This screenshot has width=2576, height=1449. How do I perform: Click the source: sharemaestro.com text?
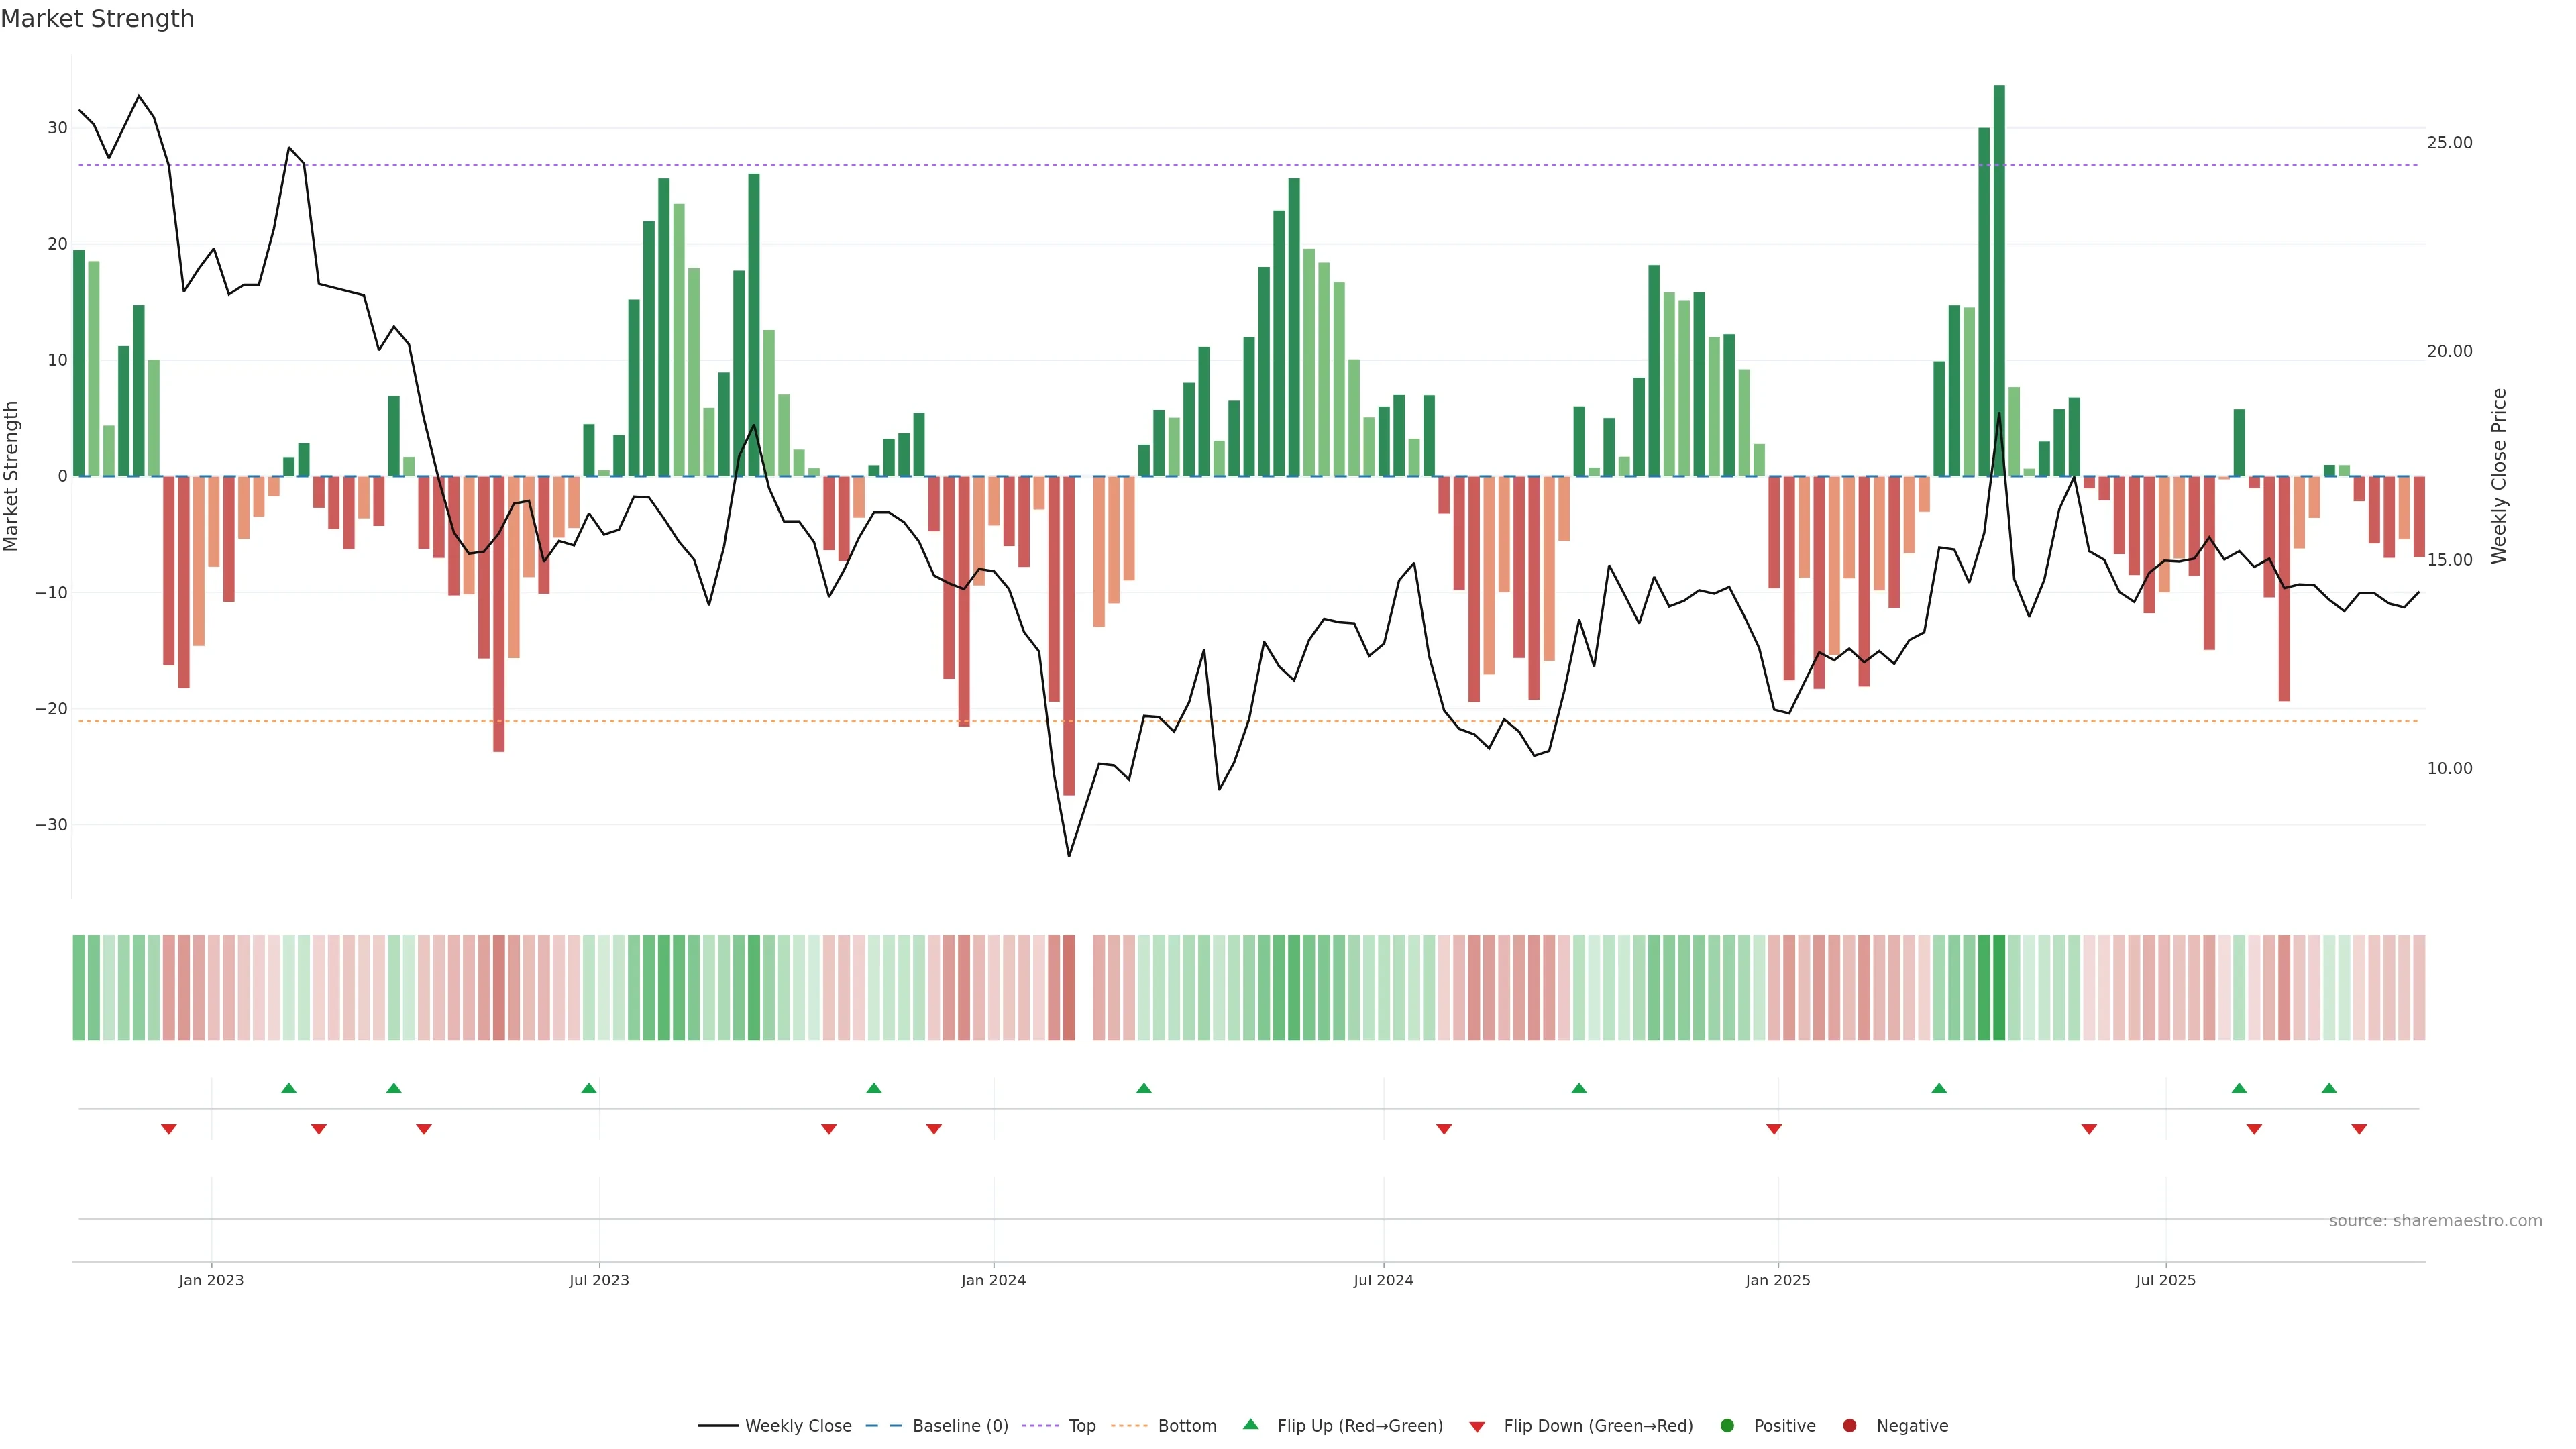coord(2435,1221)
